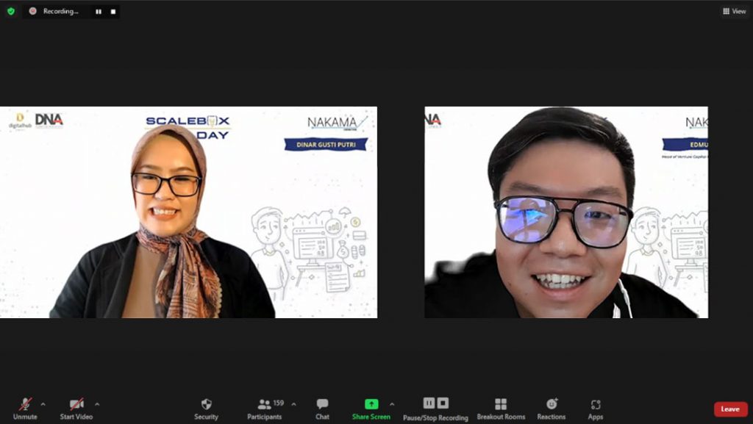The image size is (753, 424).
Task: Expand audio options arrow next to Unmute
Action: pos(43,404)
